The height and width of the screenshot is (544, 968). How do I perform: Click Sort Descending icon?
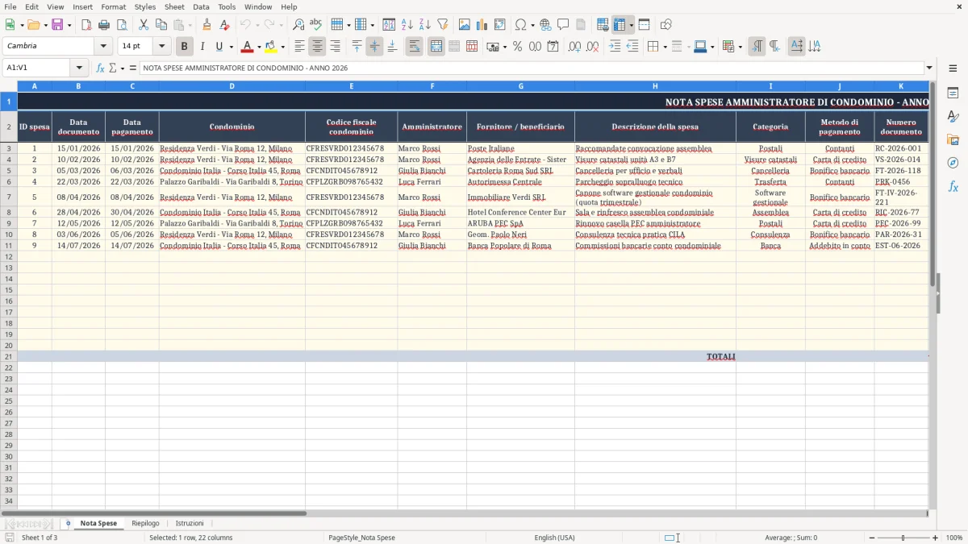pyautogui.click(x=425, y=25)
